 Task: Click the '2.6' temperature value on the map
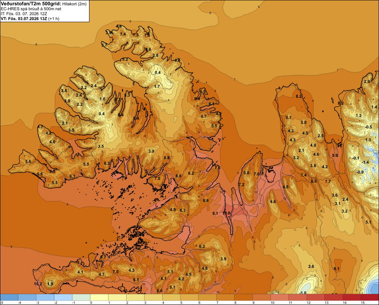[311, 266]
